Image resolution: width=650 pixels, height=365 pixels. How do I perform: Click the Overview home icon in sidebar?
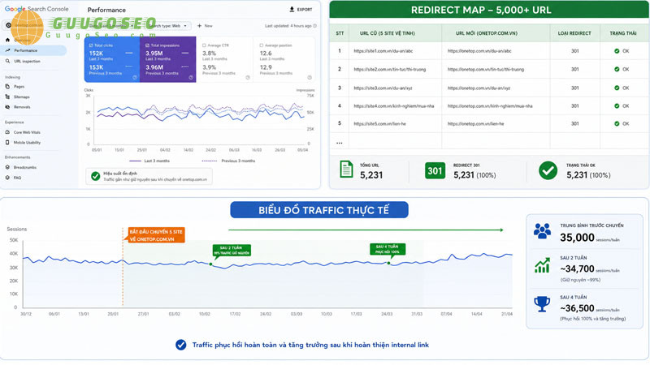pyautogui.click(x=7, y=40)
